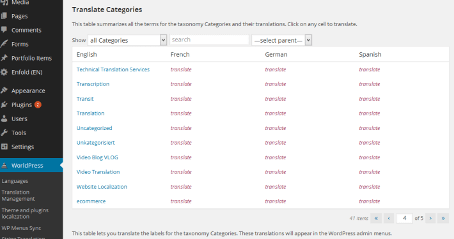This screenshot has width=454, height=239.
Task: Click the Media icon in sidebar
Action: 4,3
